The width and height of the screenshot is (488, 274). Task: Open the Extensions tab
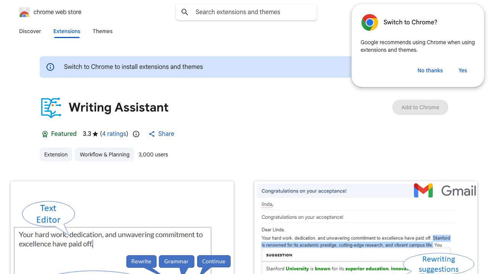(67, 31)
